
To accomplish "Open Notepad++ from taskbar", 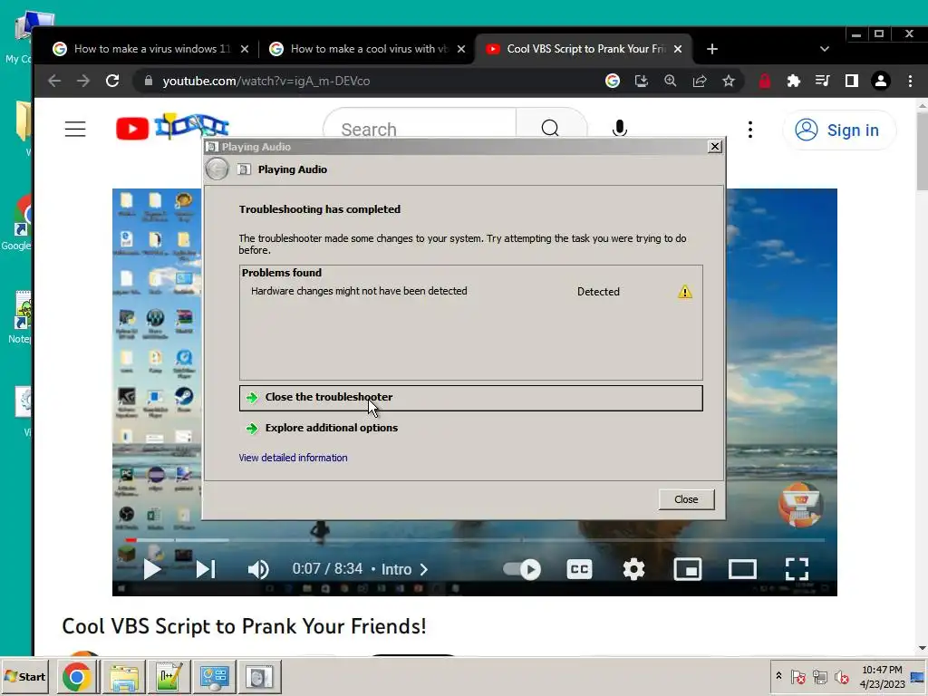I will [169, 676].
